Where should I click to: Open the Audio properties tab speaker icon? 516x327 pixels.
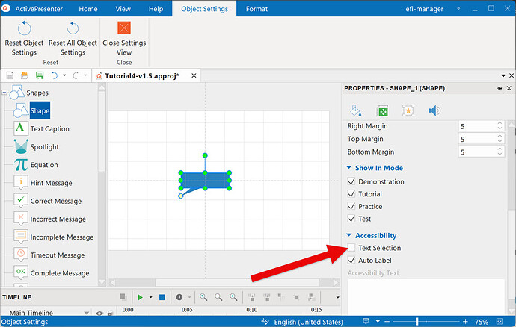[x=434, y=110]
